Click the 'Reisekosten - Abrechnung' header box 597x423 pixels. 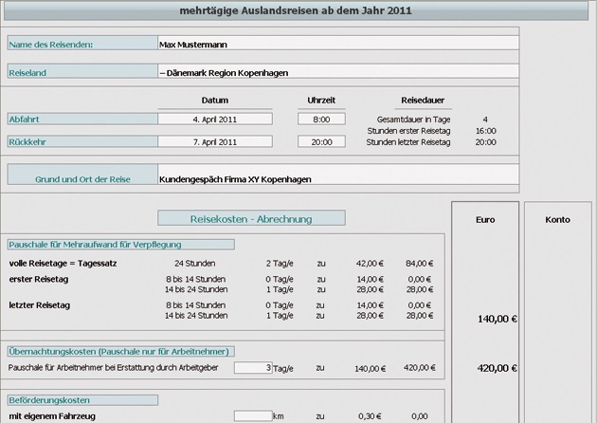pos(250,219)
